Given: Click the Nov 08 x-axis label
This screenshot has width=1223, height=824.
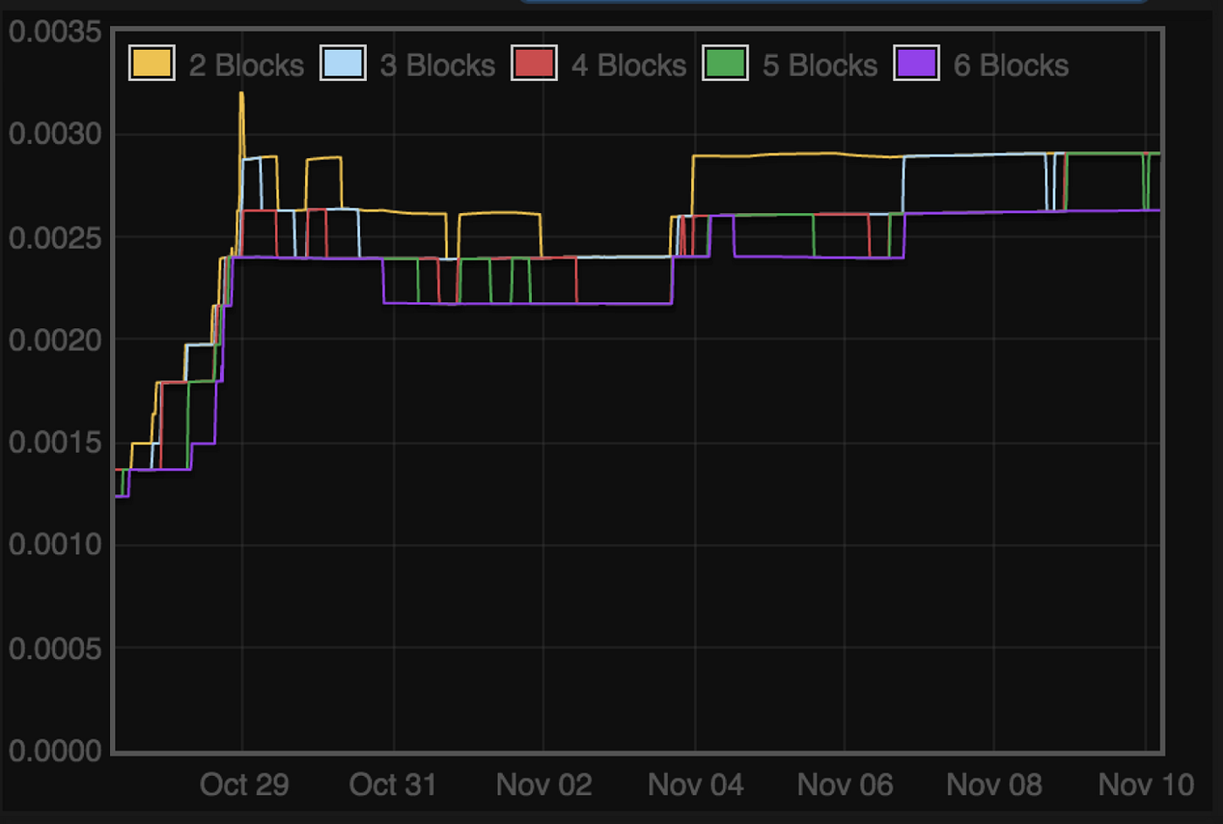Looking at the screenshot, I should pos(994,785).
